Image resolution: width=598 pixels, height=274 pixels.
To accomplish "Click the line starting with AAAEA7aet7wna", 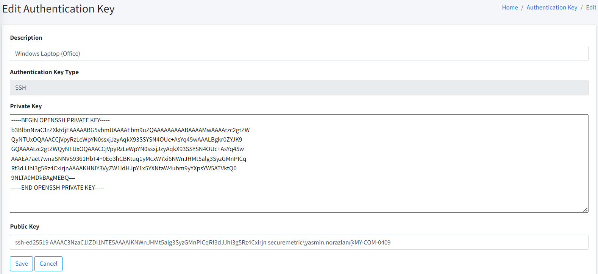I will point(129,159).
